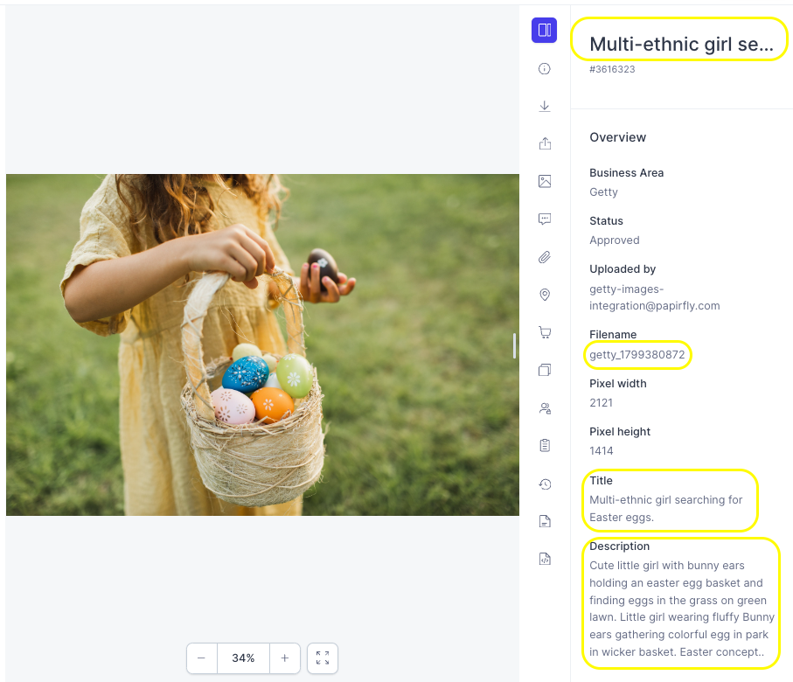Open the clipboard icon
Viewport: 793px width, 682px height.
pos(545,446)
